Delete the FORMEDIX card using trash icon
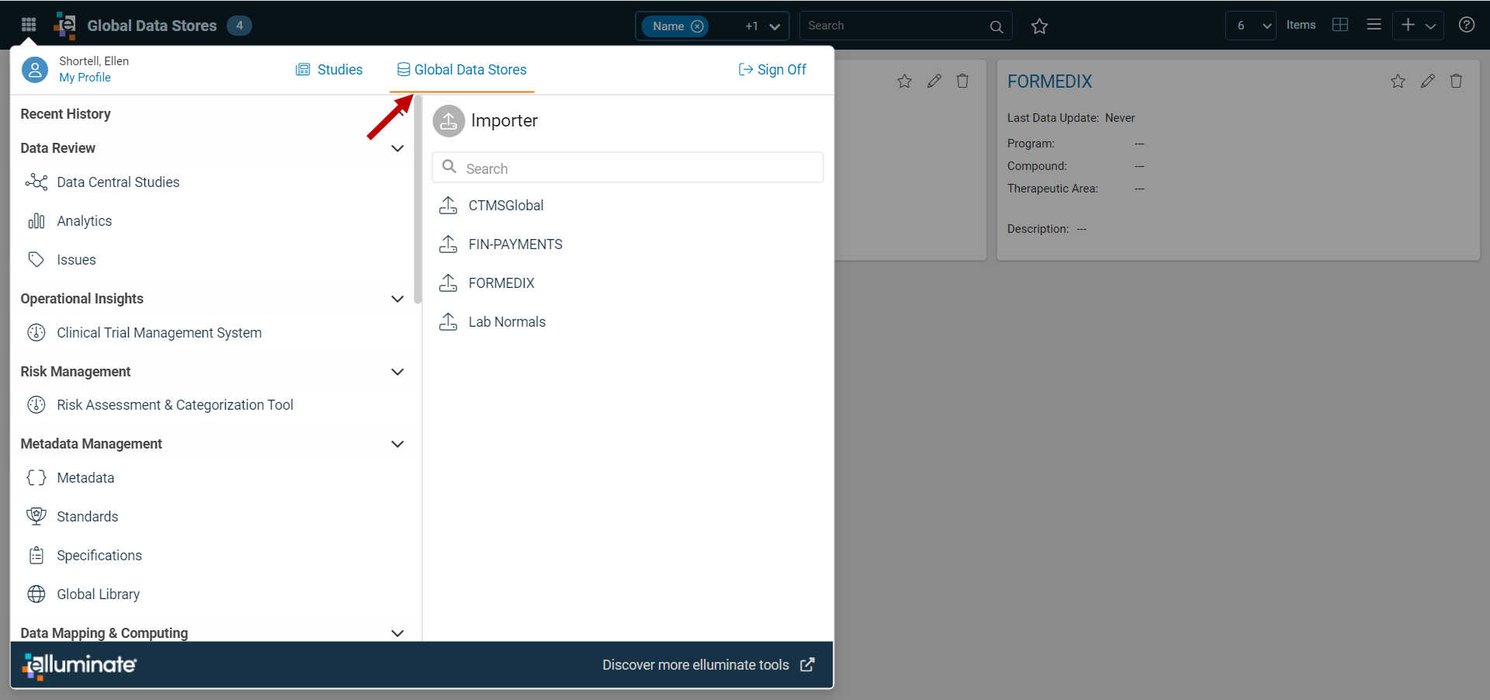Image resolution: width=1490 pixels, height=700 pixels. 1456,81
